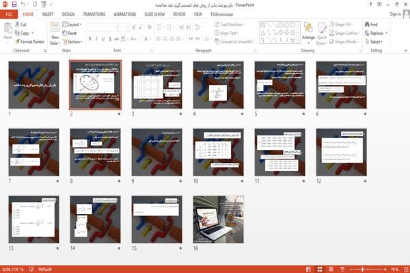The height and width of the screenshot is (273, 410).
Task: Click the Find binoculars icon
Action: [367, 25]
